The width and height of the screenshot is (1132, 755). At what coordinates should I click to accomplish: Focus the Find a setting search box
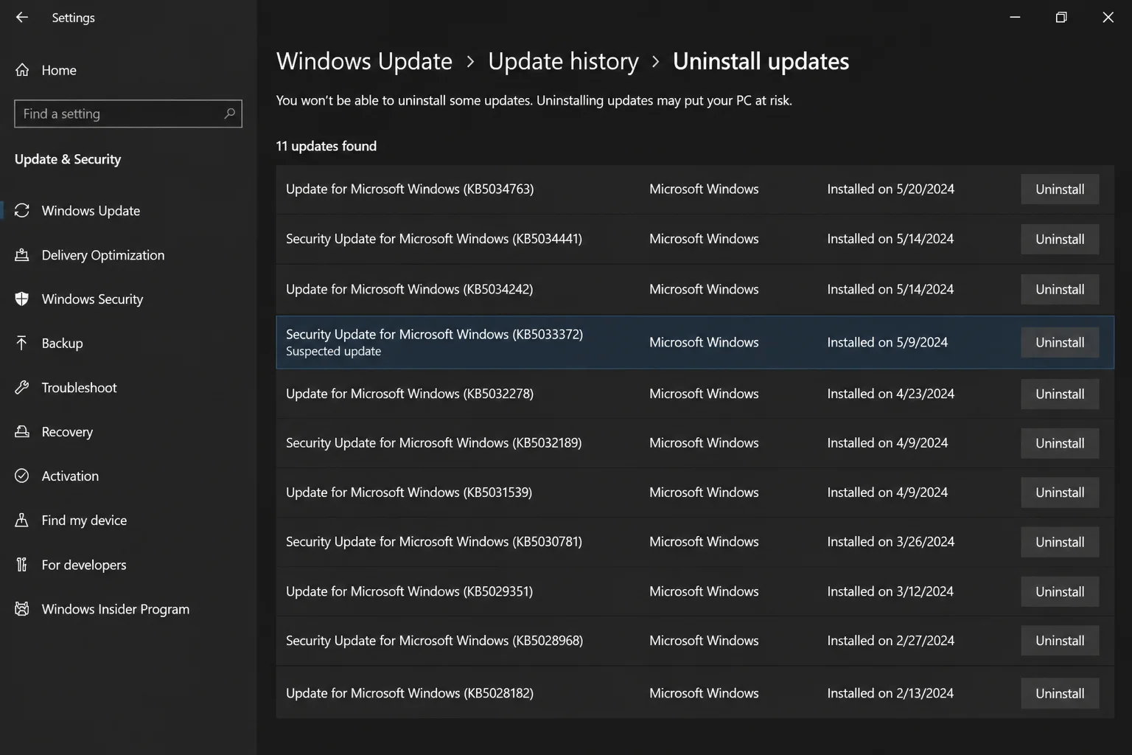tap(128, 114)
